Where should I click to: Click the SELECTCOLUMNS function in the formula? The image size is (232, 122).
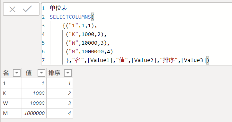tap(70, 17)
